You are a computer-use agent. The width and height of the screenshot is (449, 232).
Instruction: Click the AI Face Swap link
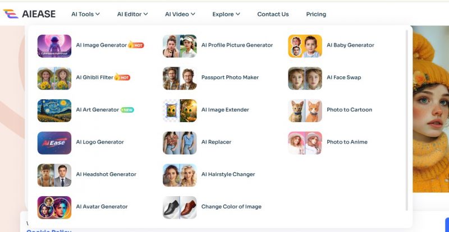coord(343,77)
